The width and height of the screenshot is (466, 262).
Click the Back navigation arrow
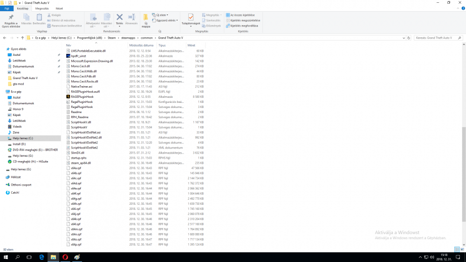[5, 38]
